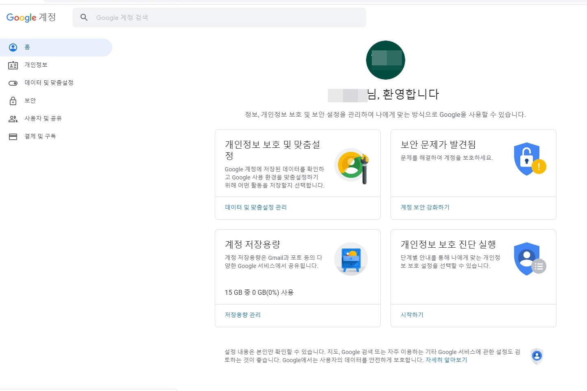Click the profile avatar picture
587x391 pixels.
pos(386,60)
